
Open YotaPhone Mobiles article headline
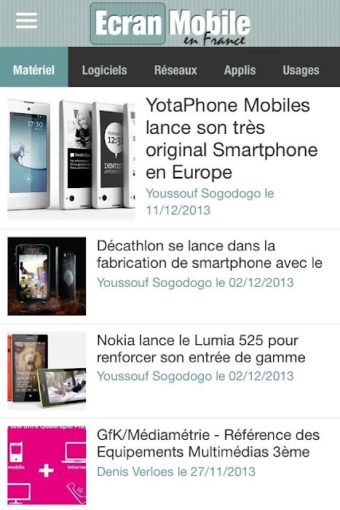pos(232,139)
